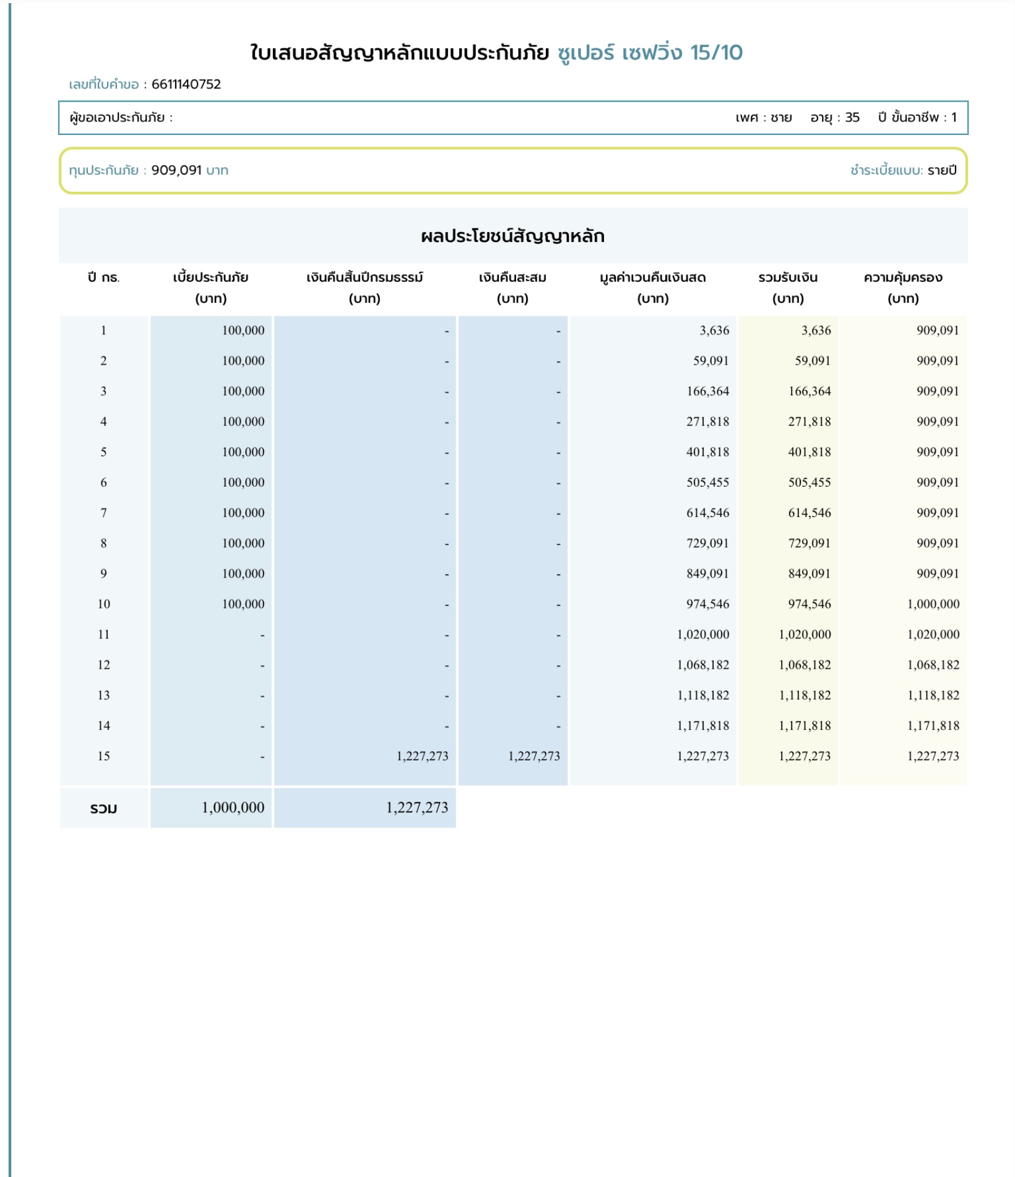Click the document title ใบเสนอสัญญาหลักแบบประกันภัย
Viewport: 1015px width, 1177px height.
point(400,53)
